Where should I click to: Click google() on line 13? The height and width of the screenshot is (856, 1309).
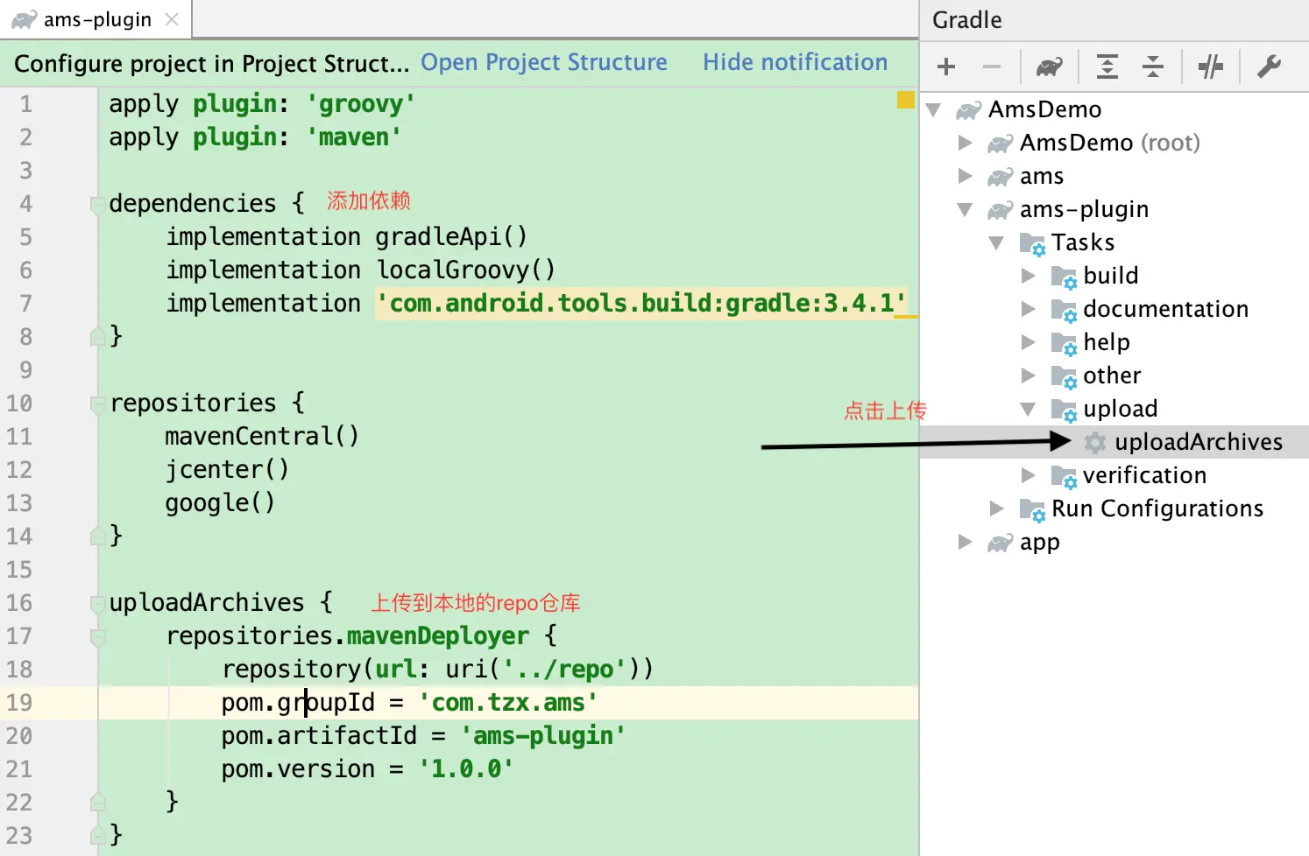coord(220,503)
